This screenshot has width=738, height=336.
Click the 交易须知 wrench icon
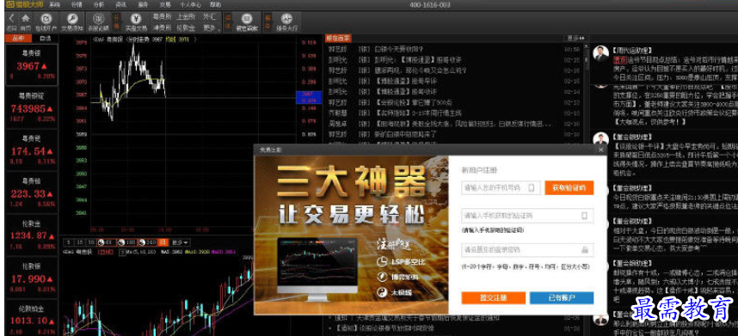pos(72,21)
